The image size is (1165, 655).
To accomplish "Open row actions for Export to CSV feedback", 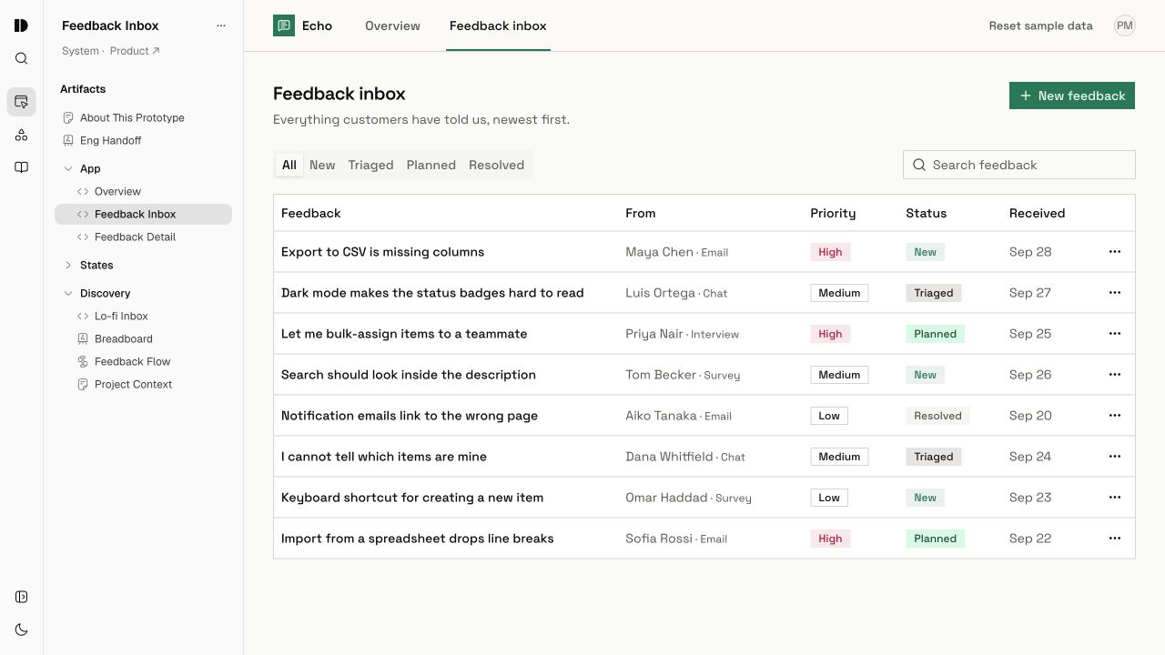I will 1115,252.
